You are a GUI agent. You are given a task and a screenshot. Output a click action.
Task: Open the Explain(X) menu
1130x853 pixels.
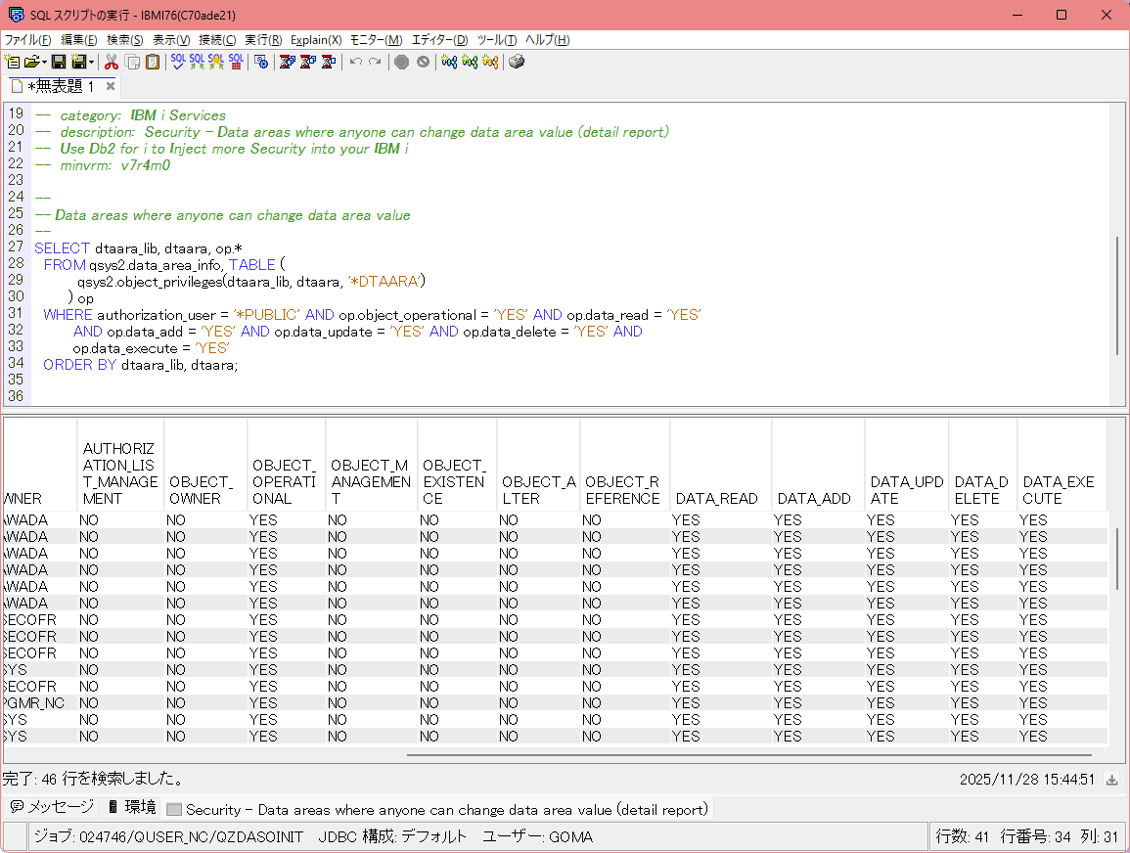click(x=316, y=40)
